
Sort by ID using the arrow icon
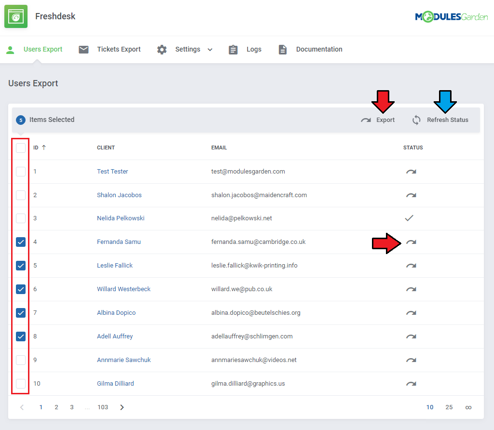pos(44,148)
